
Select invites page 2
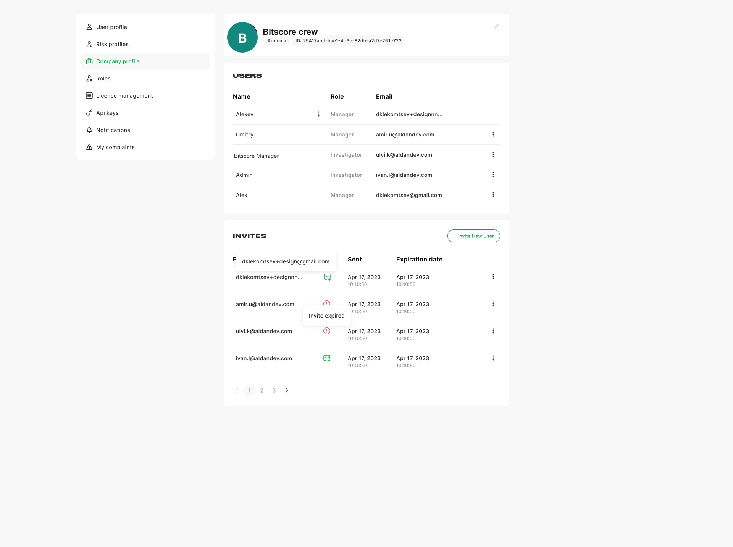pyautogui.click(x=262, y=390)
